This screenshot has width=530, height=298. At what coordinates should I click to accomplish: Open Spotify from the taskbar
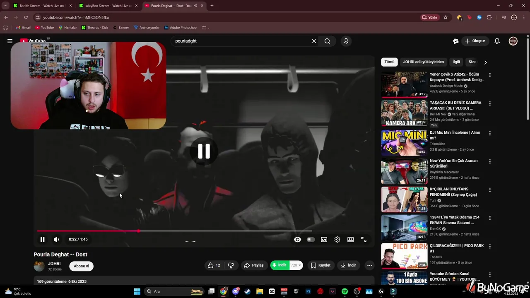point(344,291)
